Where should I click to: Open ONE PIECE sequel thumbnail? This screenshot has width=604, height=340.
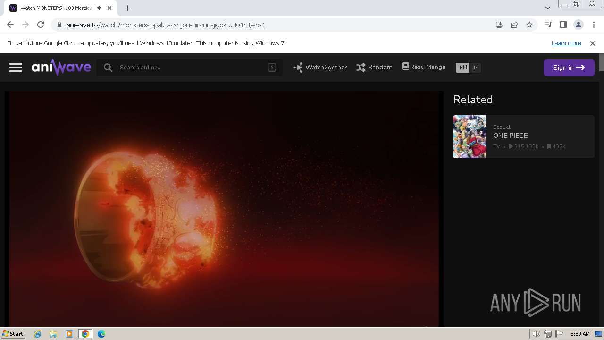470,136
